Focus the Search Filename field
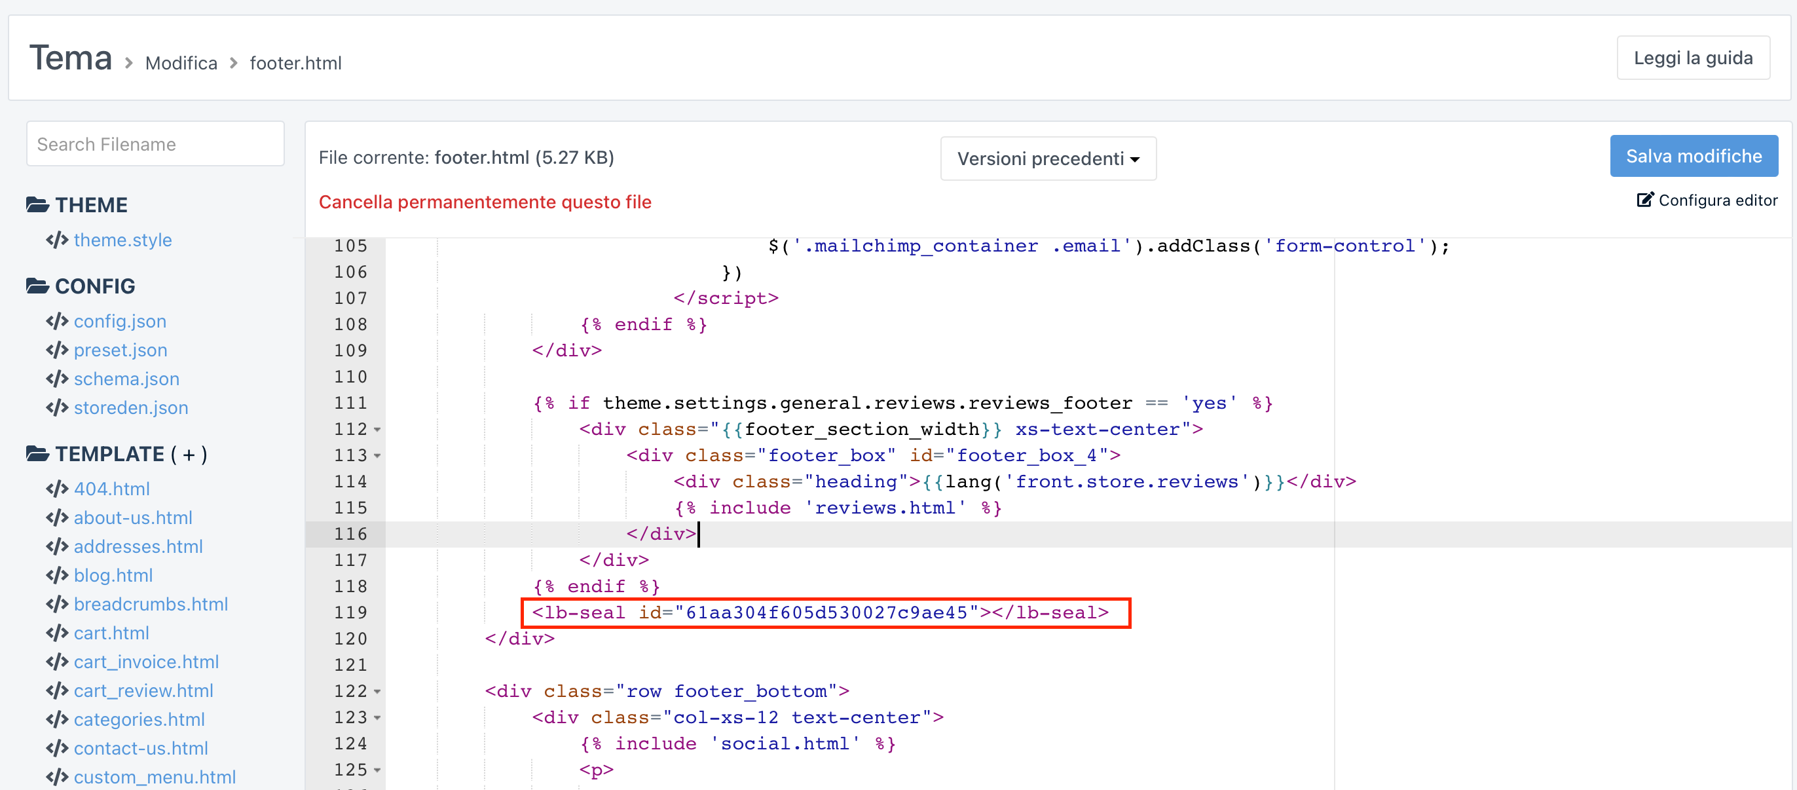 point(155,143)
